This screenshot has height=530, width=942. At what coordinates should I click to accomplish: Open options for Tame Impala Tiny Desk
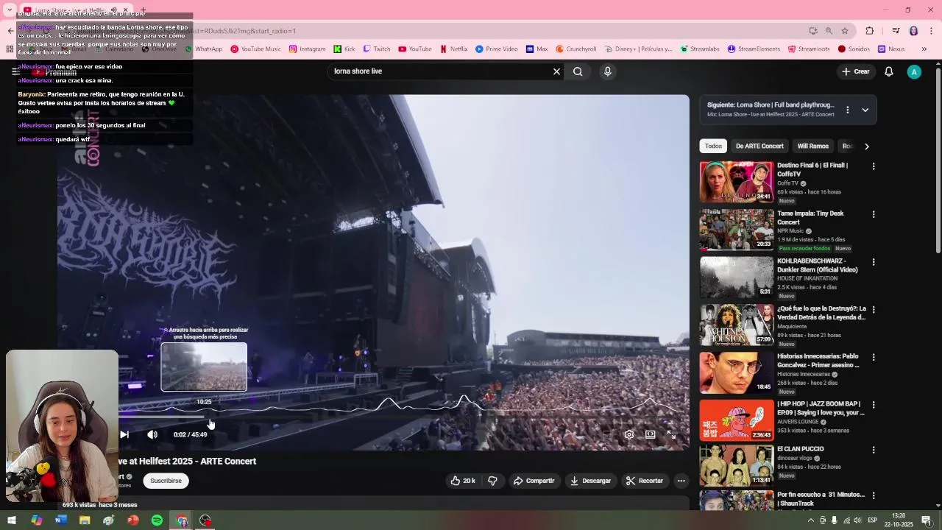(x=874, y=214)
